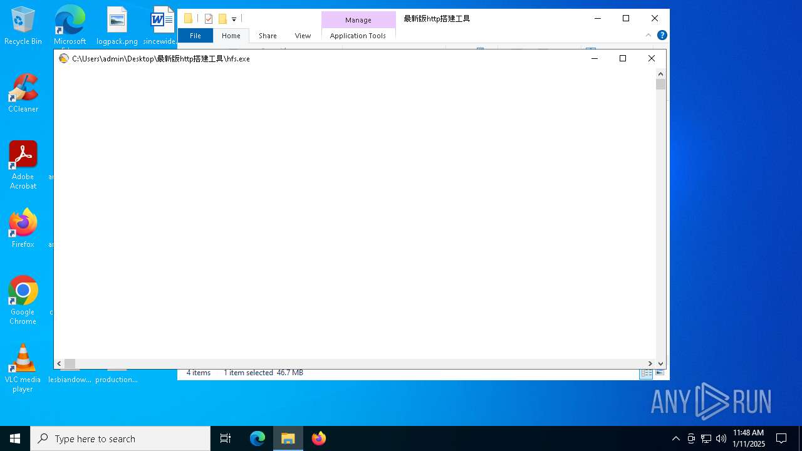Open the Windows Start menu
The width and height of the screenshot is (802, 451).
(x=15, y=438)
